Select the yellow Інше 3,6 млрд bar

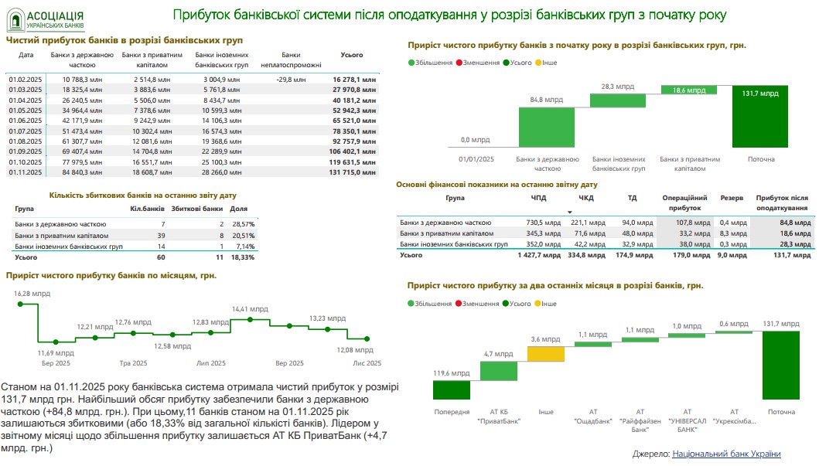pyautogui.click(x=546, y=353)
